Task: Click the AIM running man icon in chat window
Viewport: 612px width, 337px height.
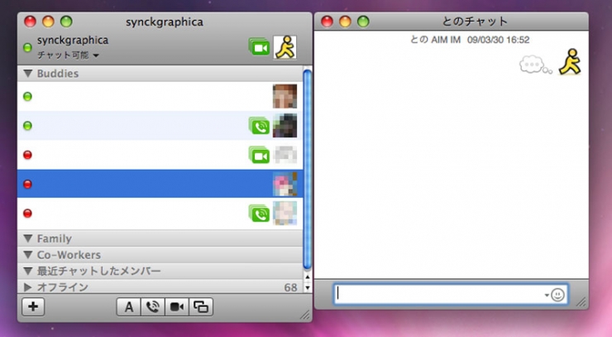Action: (570, 62)
